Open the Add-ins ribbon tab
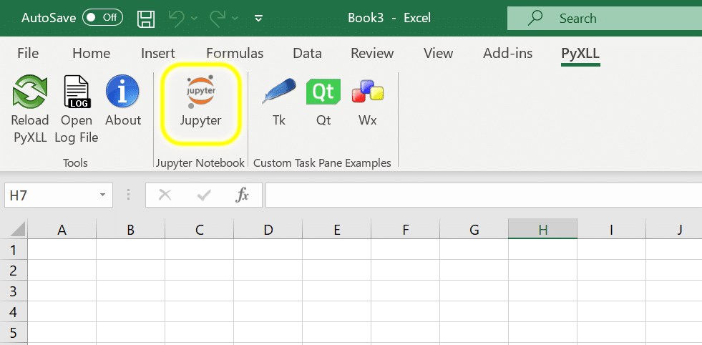Screen dimensions: 702x345 pos(507,54)
